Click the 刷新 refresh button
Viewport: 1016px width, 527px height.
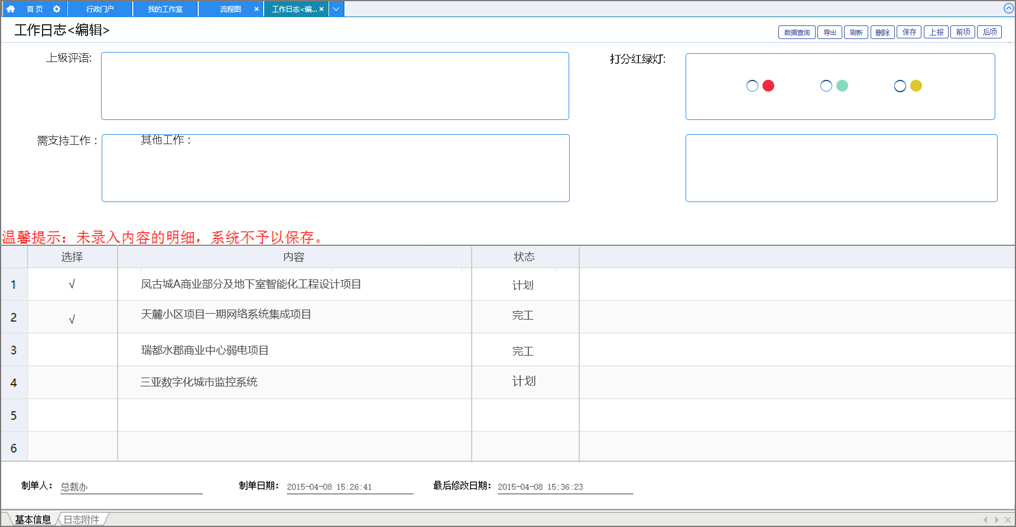tap(856, 32)
